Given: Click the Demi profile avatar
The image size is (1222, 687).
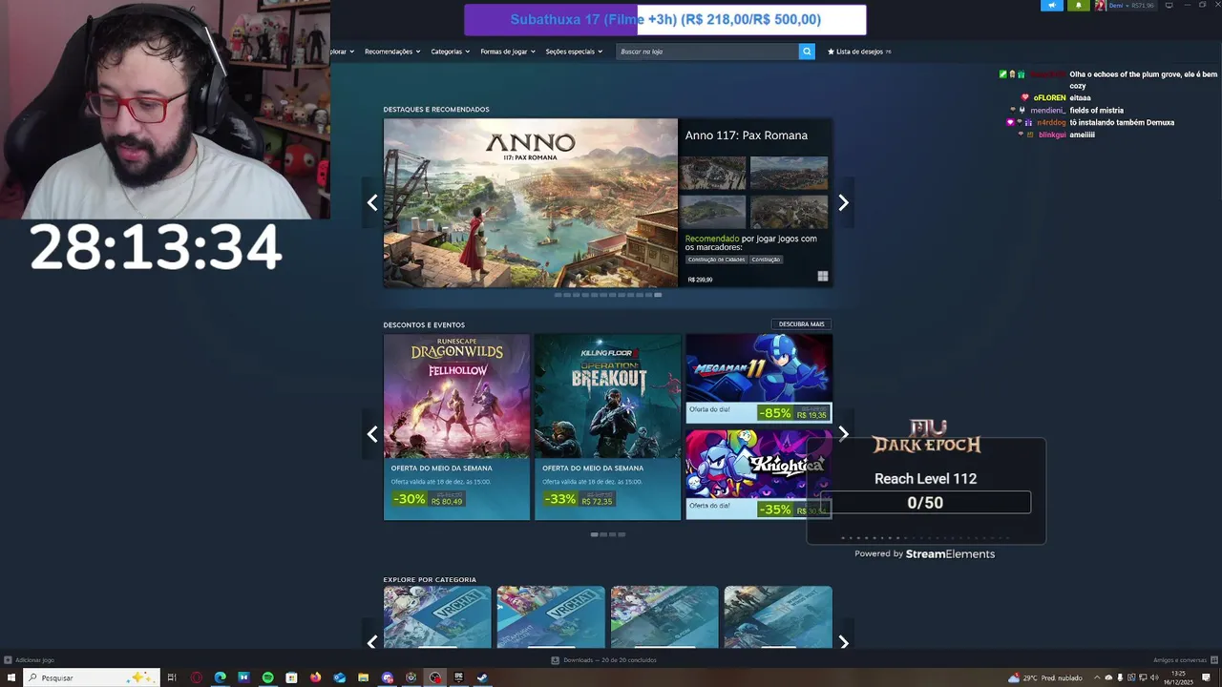Looking at the screenshot, I should [1100, 5].
